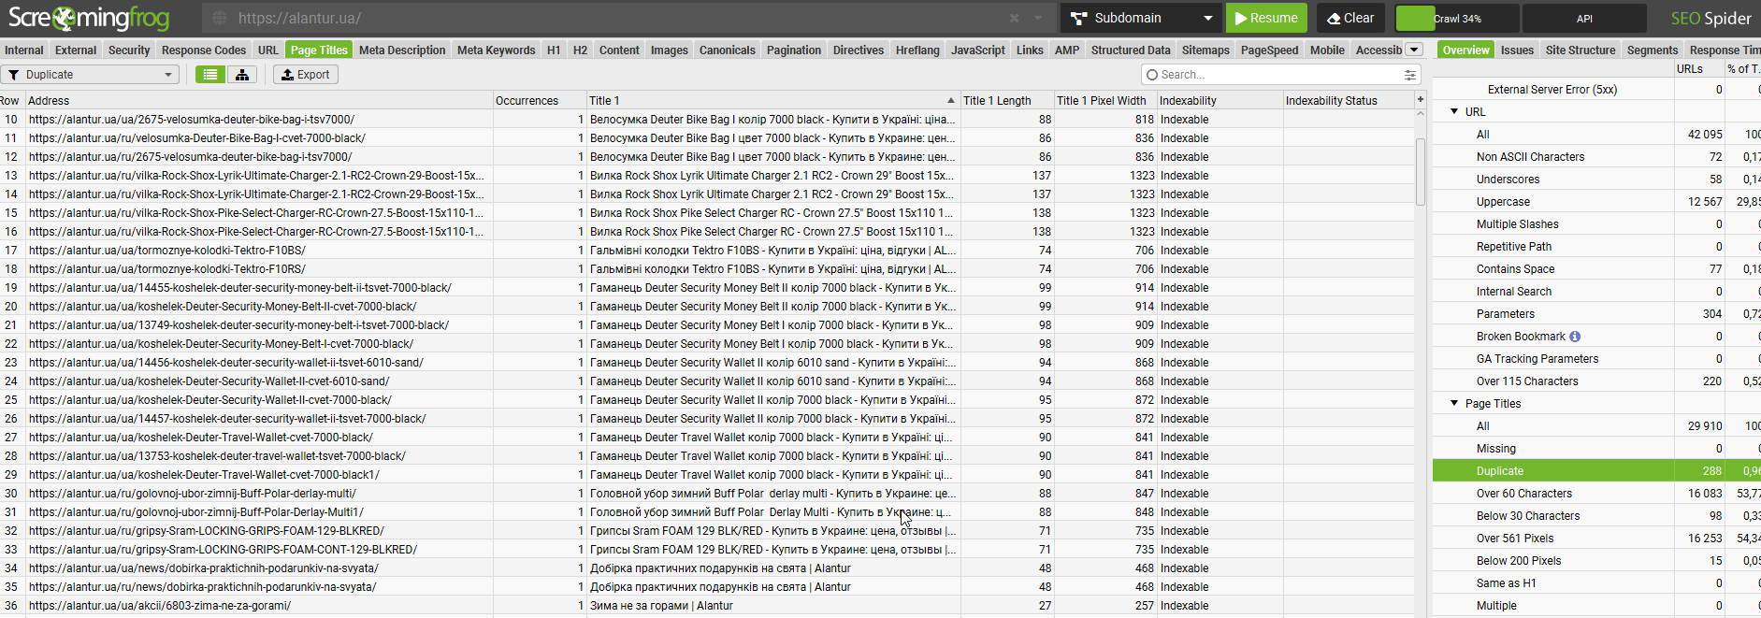Switch to the Canonicals tab
This screenshot has width=1761, height=618.
click(728, 50)
